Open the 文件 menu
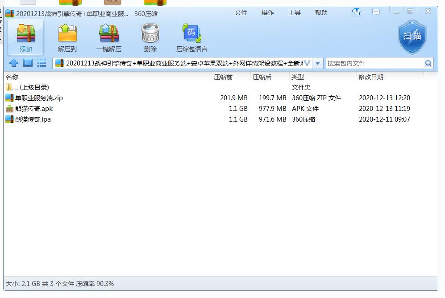This screenshot has height=298, width=445. (241, 12)
